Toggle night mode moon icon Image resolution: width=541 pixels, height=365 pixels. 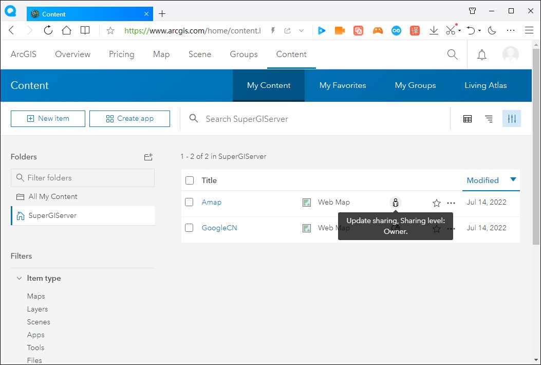[492, 30]
